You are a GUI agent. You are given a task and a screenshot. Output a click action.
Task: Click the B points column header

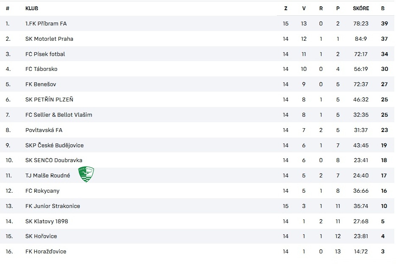click(383, 8)
